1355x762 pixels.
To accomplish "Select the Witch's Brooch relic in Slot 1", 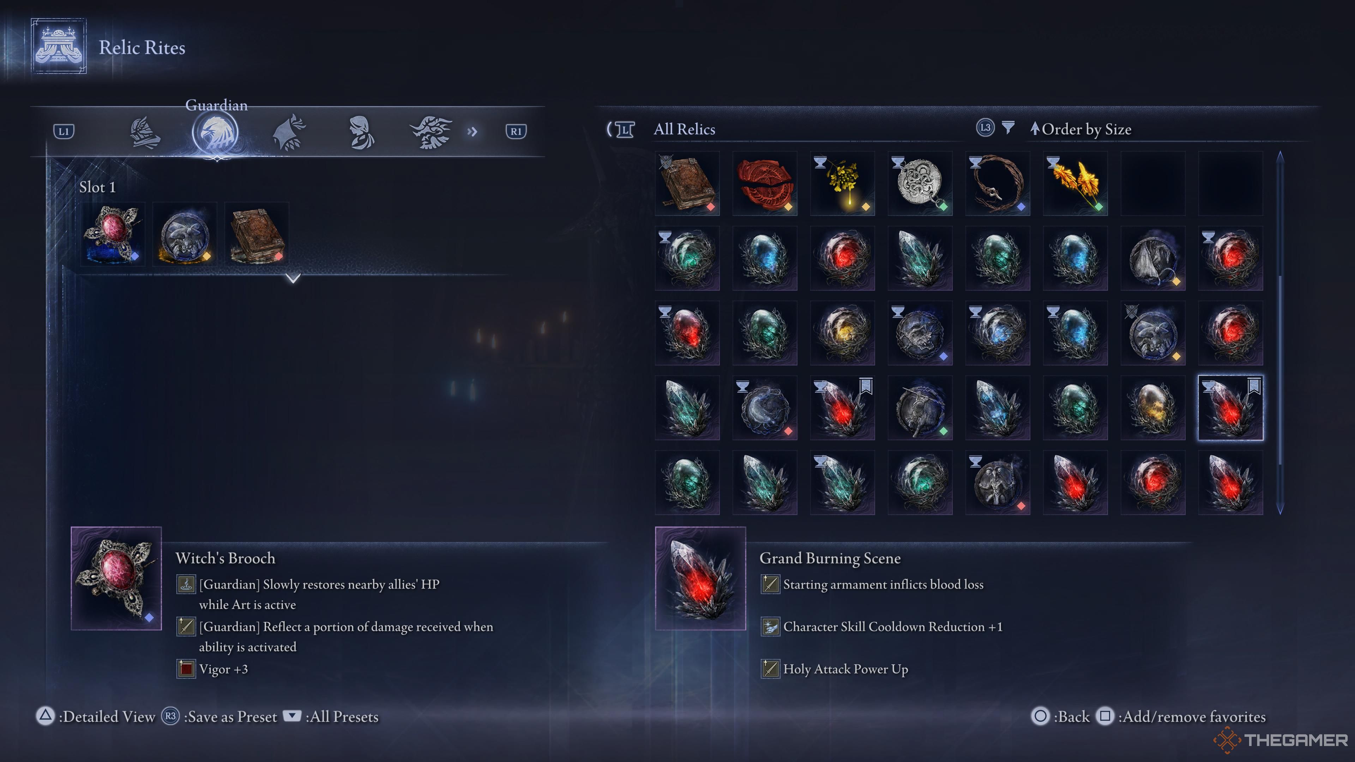I will pos(113,234).
